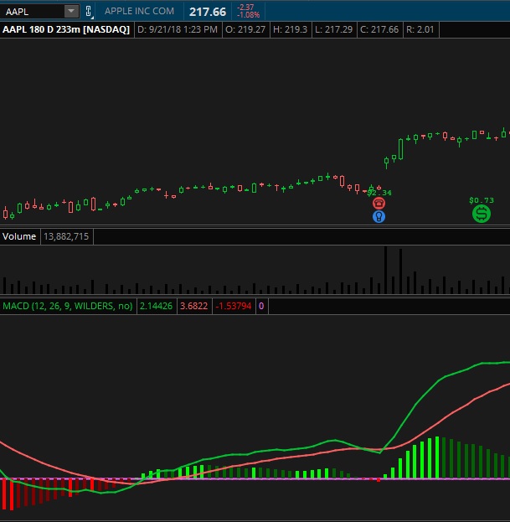Click the high price H: 219.3
Screen dimensions: 510x522
(290, 29)
